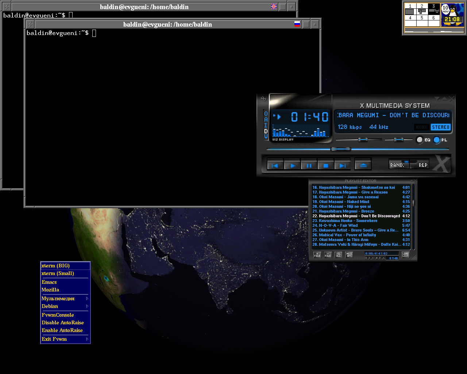Switch to desktop page 5 in pager
The width and height of the screenshot is (467, 374).
(x=422, y=21)
